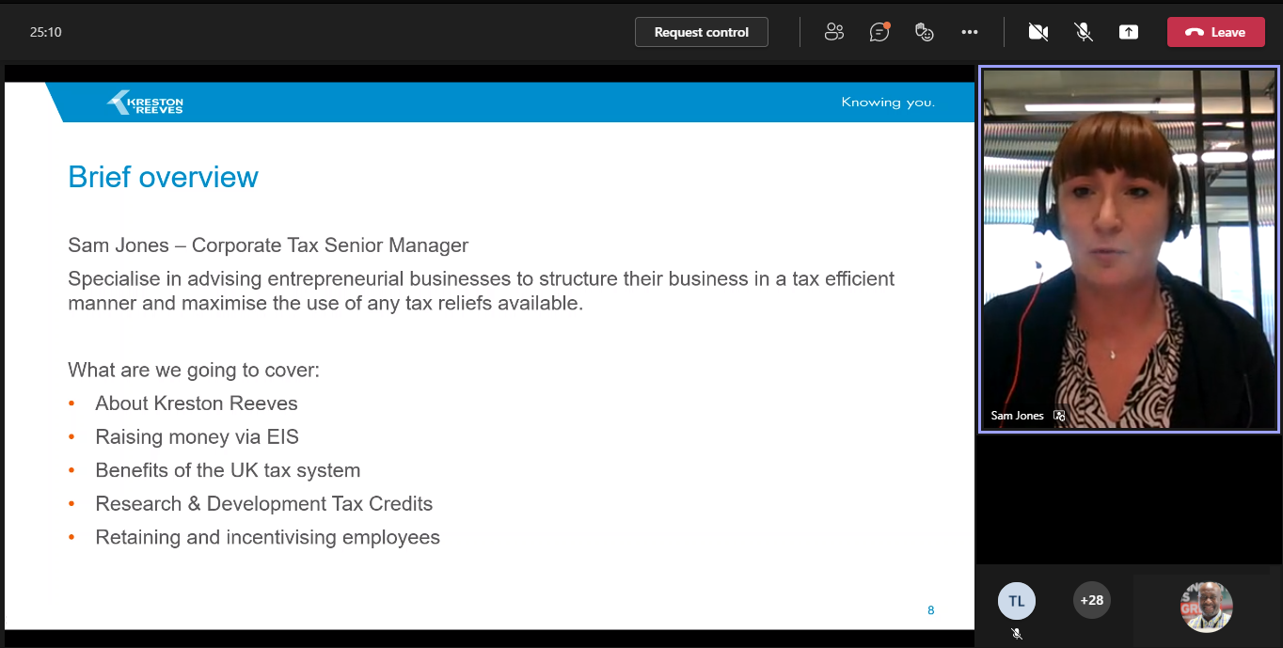1283x648 pixels.
Task: Click the participant photo avatar
Action: (x=1207, y=607)
